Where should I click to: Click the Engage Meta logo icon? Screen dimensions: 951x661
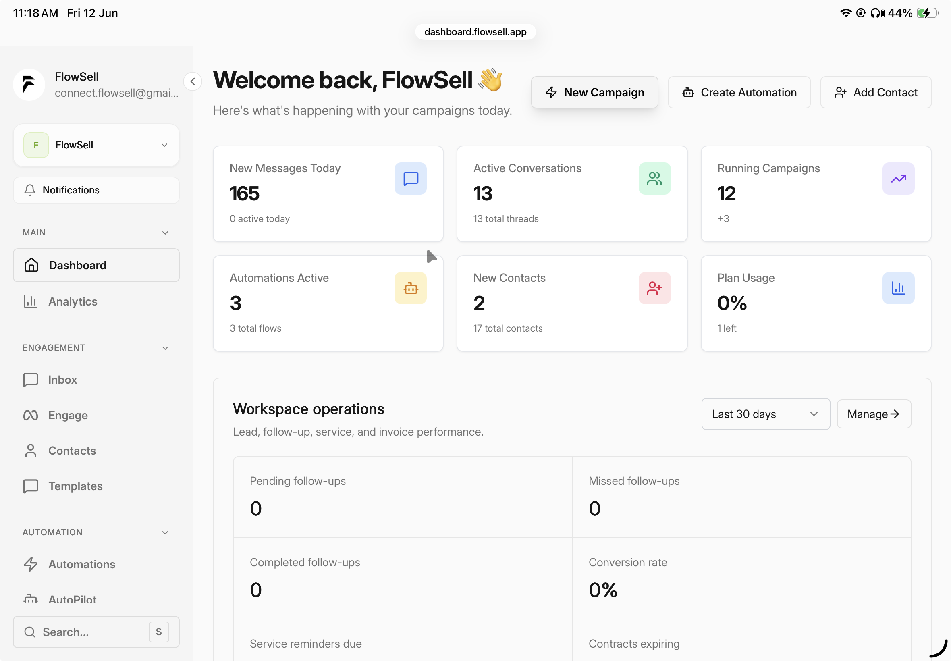click(x=31, y=415)
